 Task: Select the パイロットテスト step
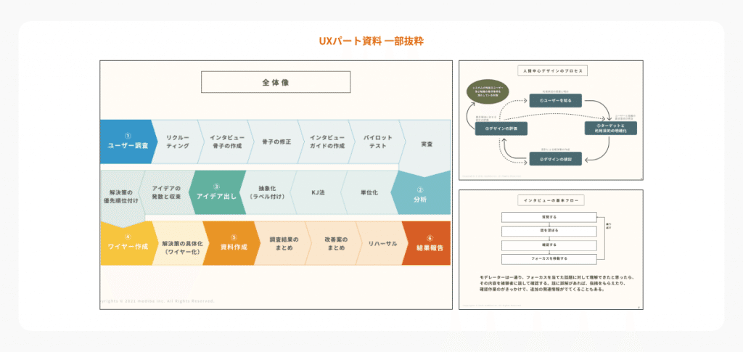(377, 142)
